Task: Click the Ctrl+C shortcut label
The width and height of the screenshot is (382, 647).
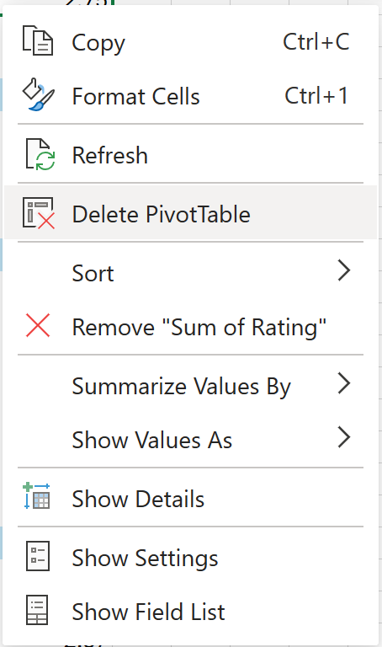Action: [316, 41]
